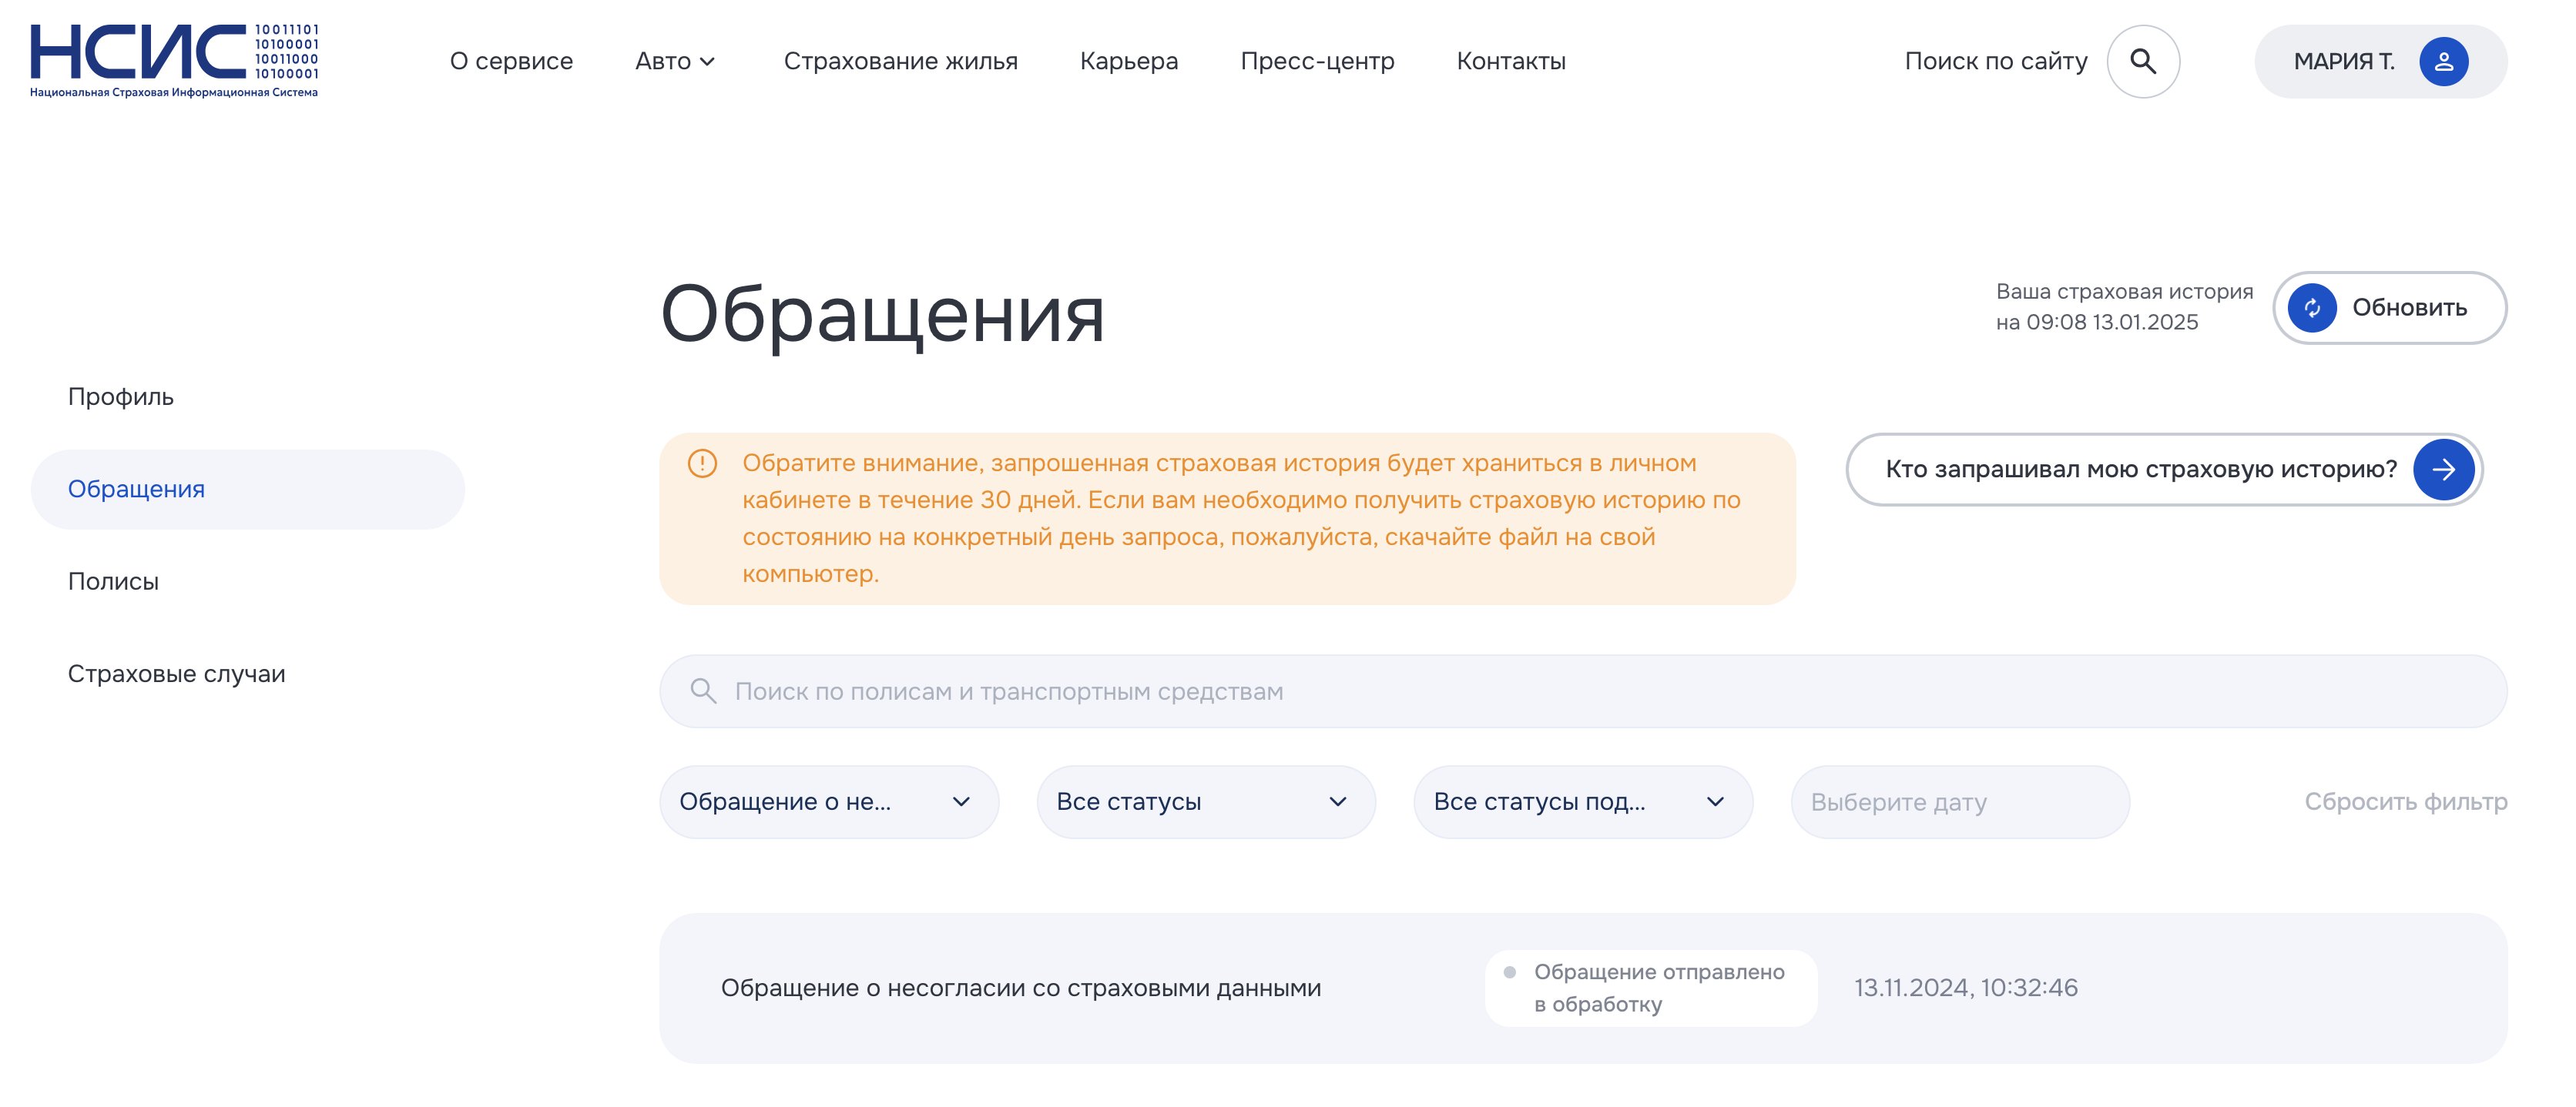Expand the Авто menu chevron
This screenshot has width=2576, height=1107.
click(x=708, y=62)
